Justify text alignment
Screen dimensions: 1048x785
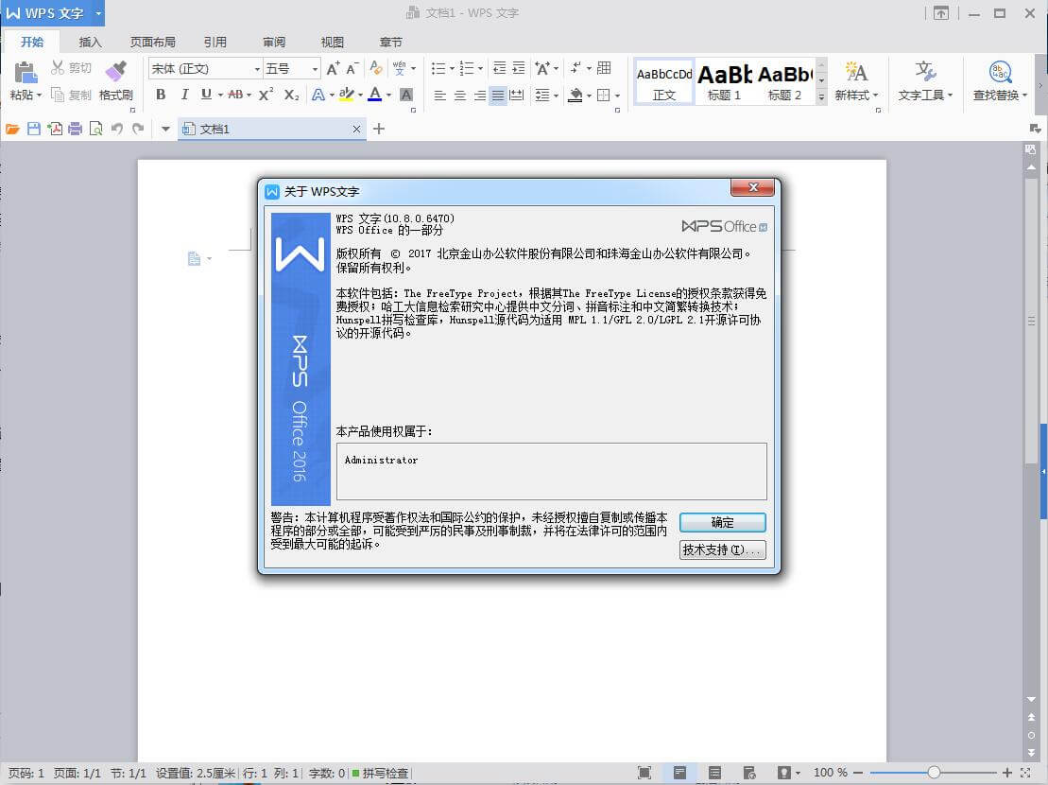[498, 95]
